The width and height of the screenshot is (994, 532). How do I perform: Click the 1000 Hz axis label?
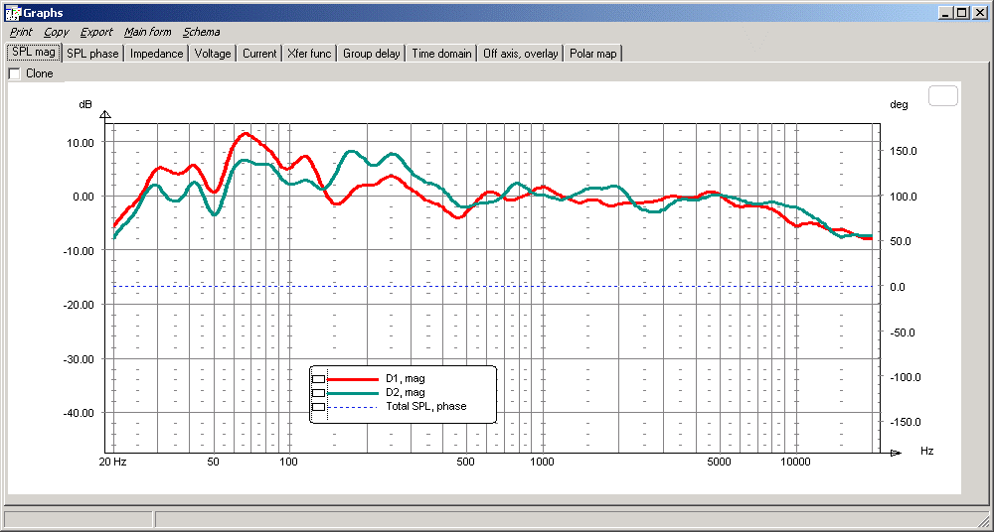[542, 462]
